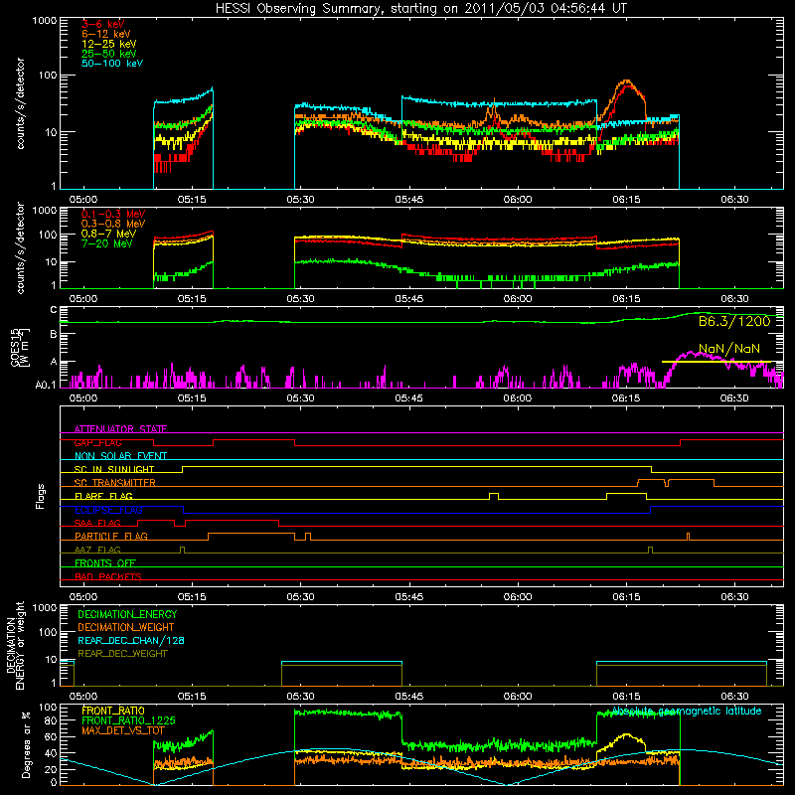Pick the SC_TRANSMITTER flag label
The width and height of the screenshot is (795, 795).
[115, 483]
